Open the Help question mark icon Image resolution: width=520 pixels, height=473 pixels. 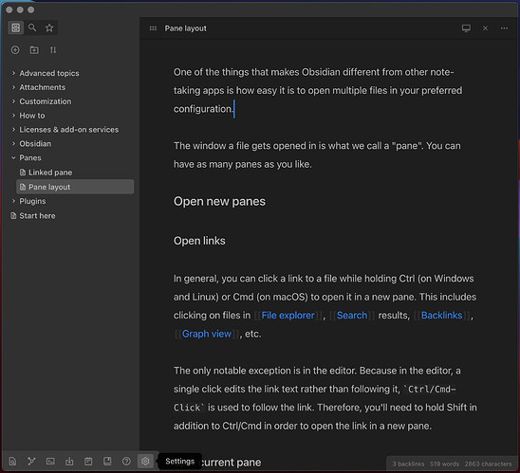coord(126,461)
